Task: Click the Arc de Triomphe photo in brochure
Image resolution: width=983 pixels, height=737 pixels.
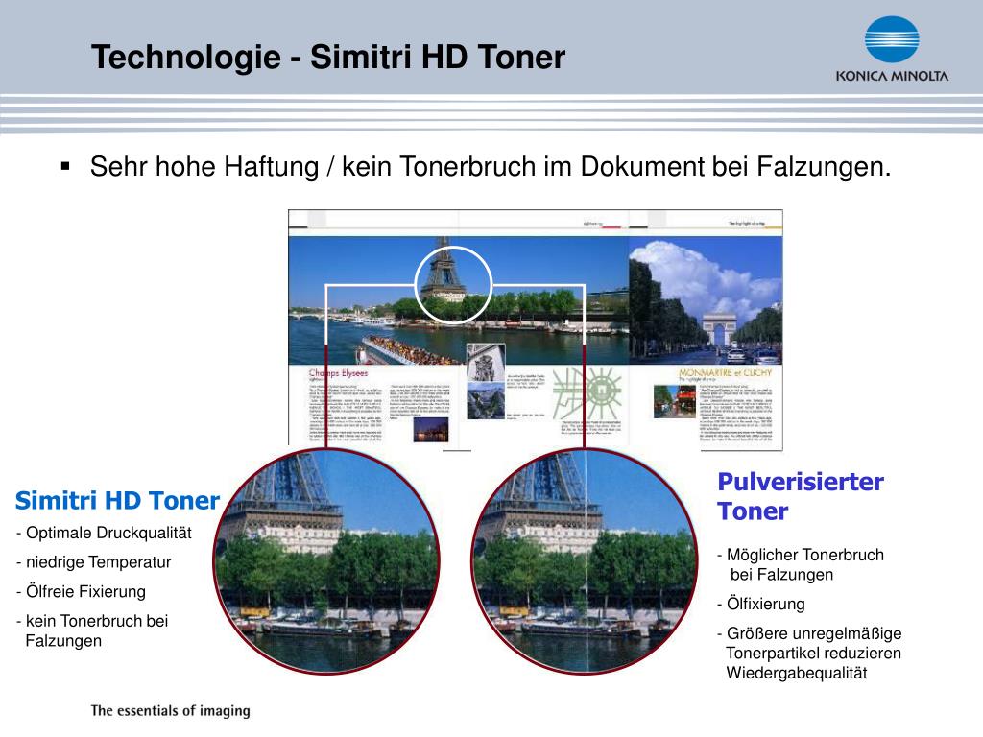Action: click(706, 300)
